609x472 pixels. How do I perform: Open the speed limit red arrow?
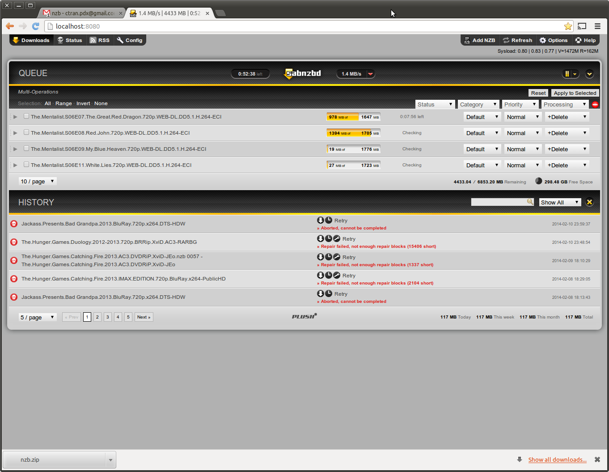tap(370, 74)
